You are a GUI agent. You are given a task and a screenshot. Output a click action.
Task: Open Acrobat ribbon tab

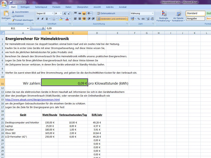(123, 7)
